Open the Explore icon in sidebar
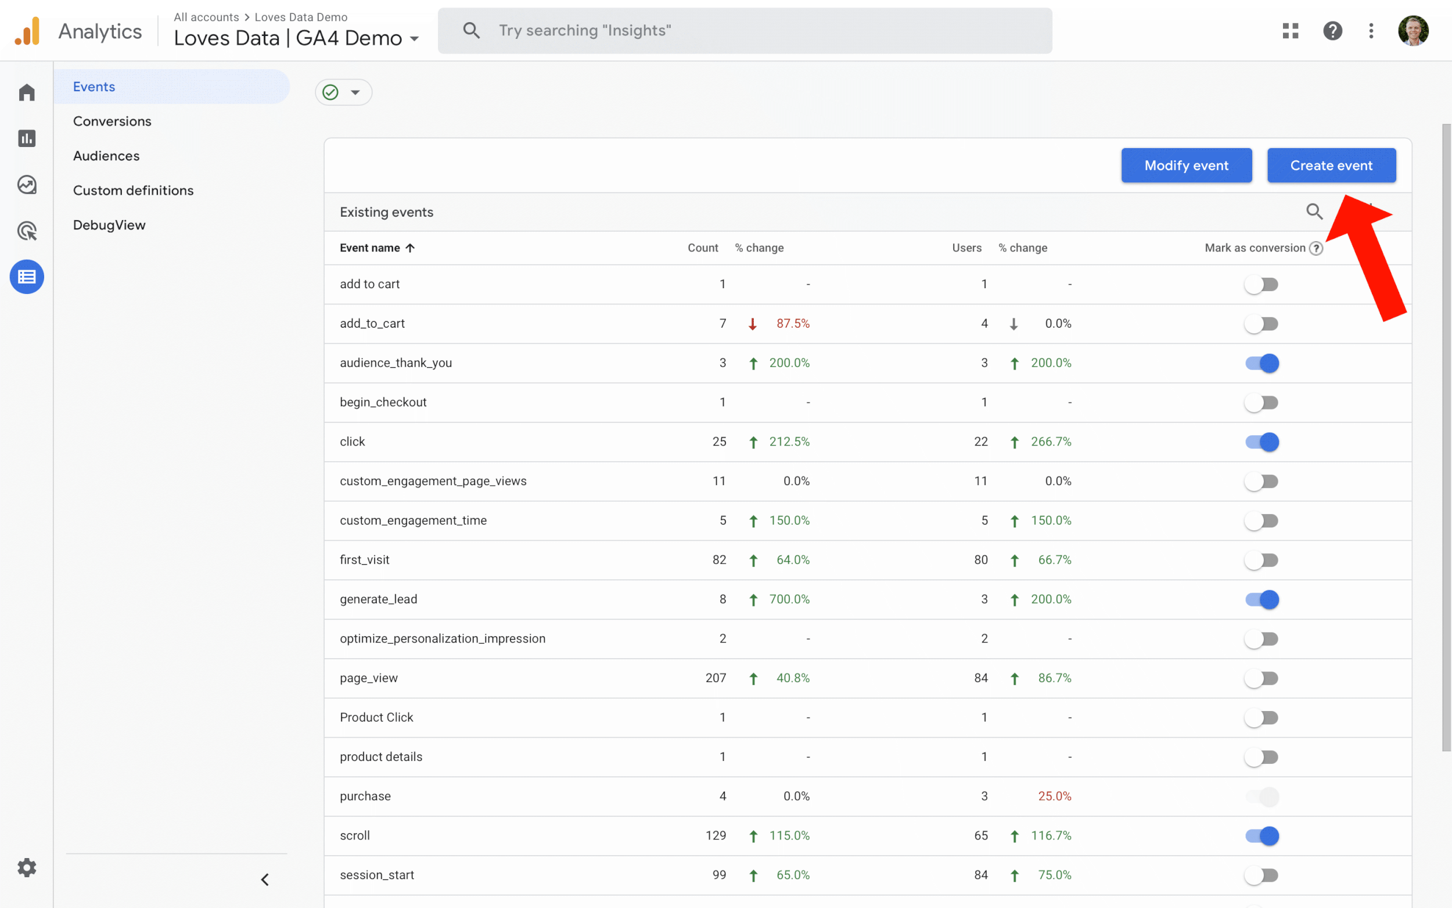 point(26,184)
